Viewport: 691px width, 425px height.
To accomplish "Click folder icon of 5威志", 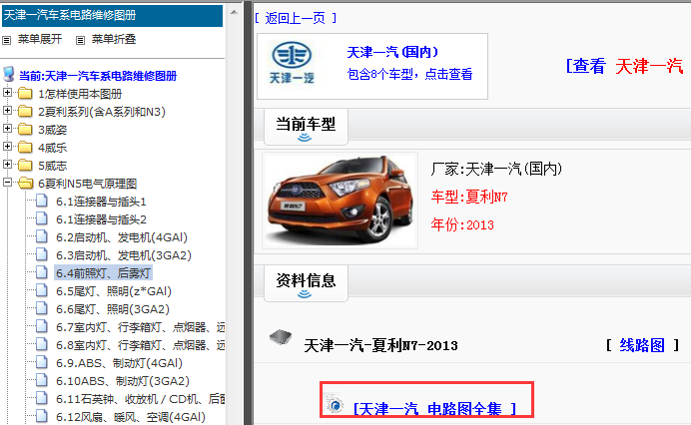I will 25,166.
